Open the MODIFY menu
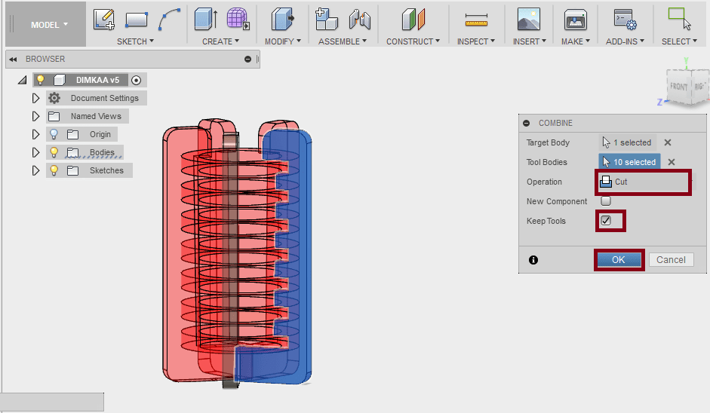The width and height of the screenshot is (710, 413). (282, 41)
